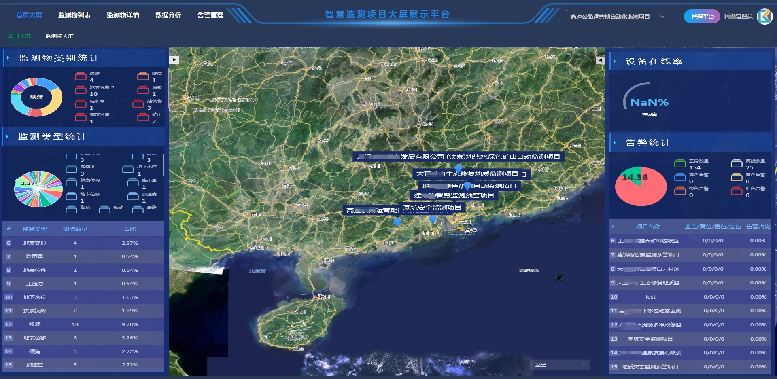Image resolution: width=777 pixels, height=379 pixels.
Task: Open 告警管理 in top navigation
Action: click(210, 15)
